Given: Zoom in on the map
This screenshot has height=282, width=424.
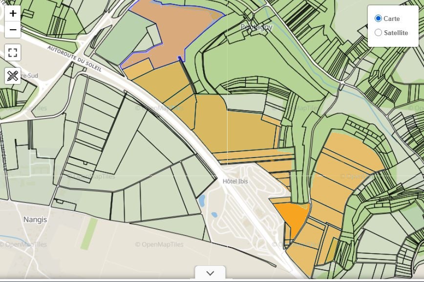Looking at the screenshot, I should (x=13, y=14).
